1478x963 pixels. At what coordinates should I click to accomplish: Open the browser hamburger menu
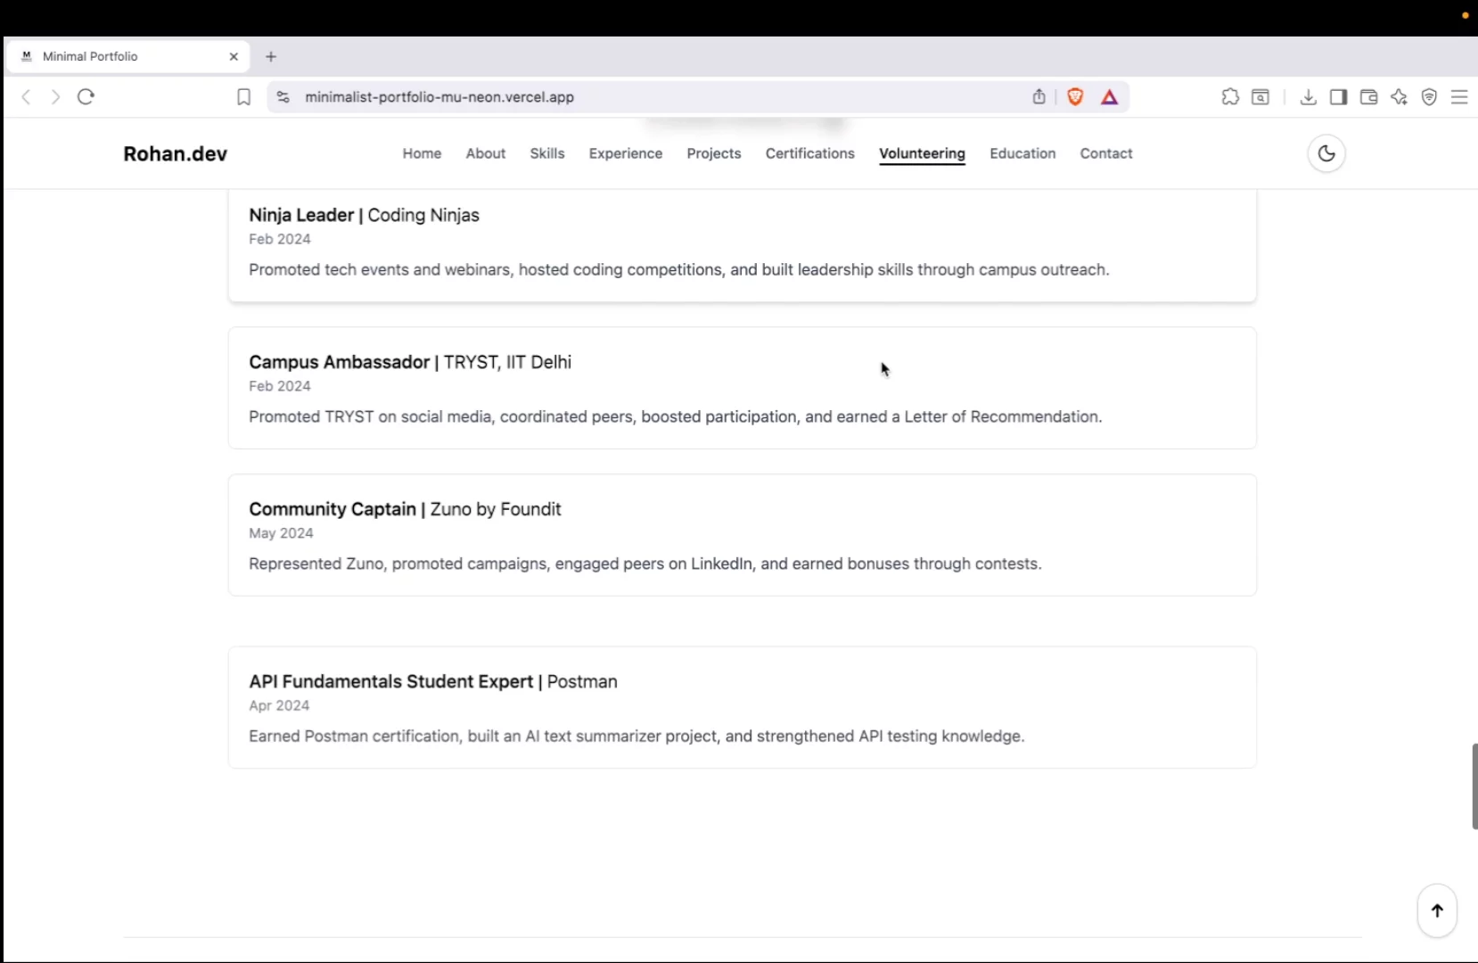coord(1459,97)
